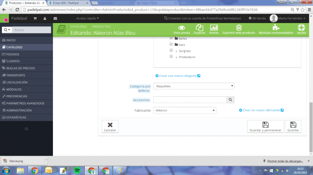
Task: Check the Protecteurs category checkbox
Action: (171, 56)
